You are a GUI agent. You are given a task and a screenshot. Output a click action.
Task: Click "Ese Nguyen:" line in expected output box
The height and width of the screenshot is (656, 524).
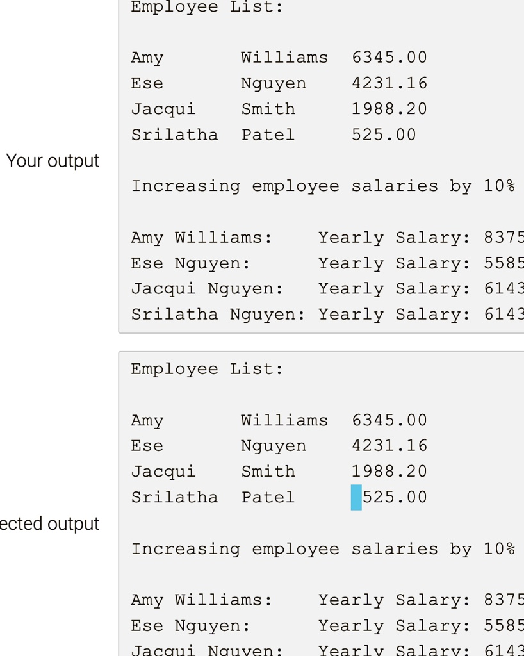pos(327,626)
